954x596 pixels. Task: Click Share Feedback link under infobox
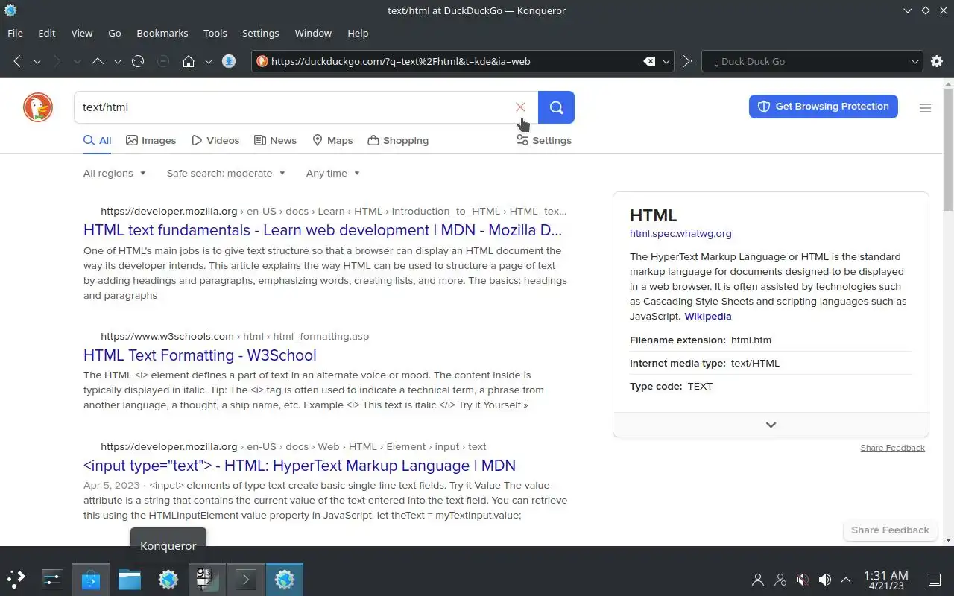tap(893, 448)
